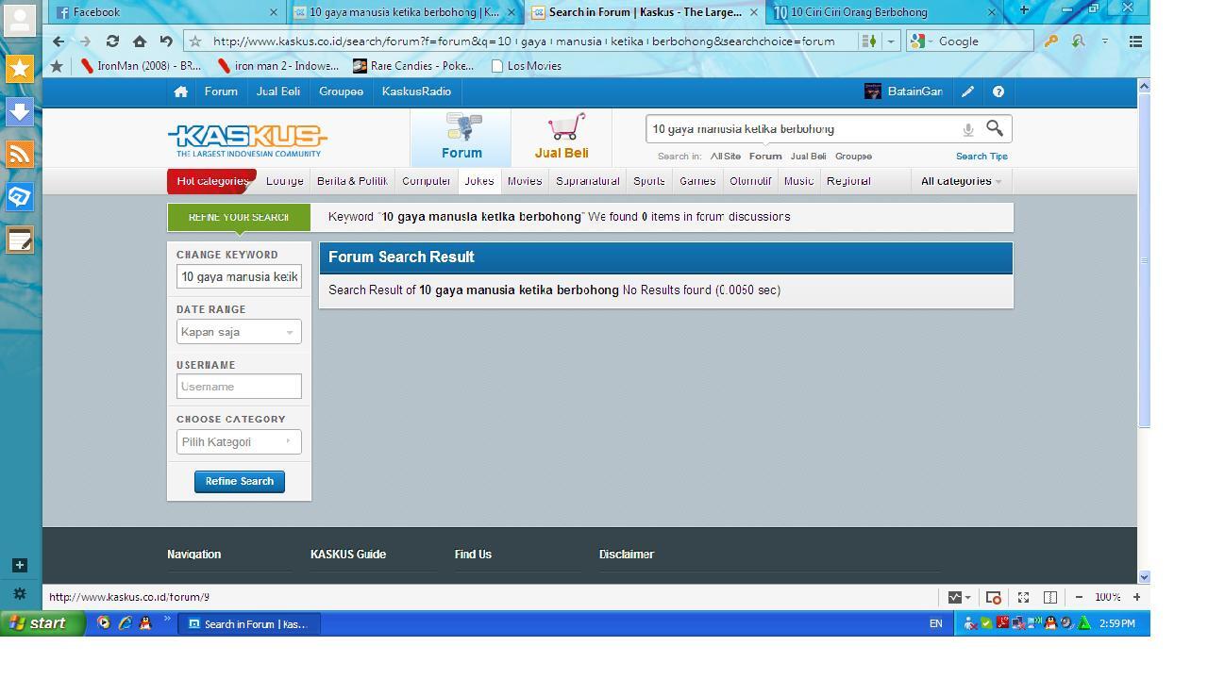
Task: Zoom out with the minus button
Action: (x=1079, y=597)
